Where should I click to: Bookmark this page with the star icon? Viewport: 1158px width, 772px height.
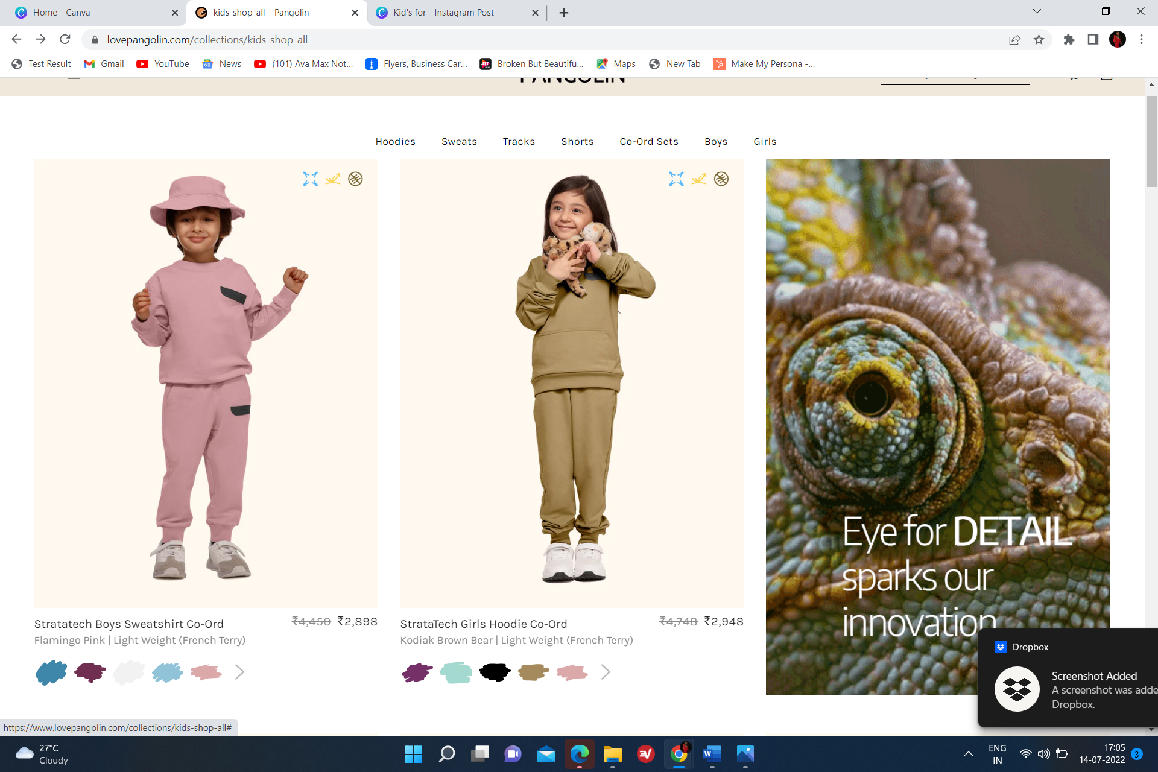coord(1039,40)
